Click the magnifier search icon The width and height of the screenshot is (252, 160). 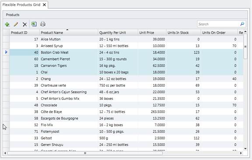click(x=242, y=24)
